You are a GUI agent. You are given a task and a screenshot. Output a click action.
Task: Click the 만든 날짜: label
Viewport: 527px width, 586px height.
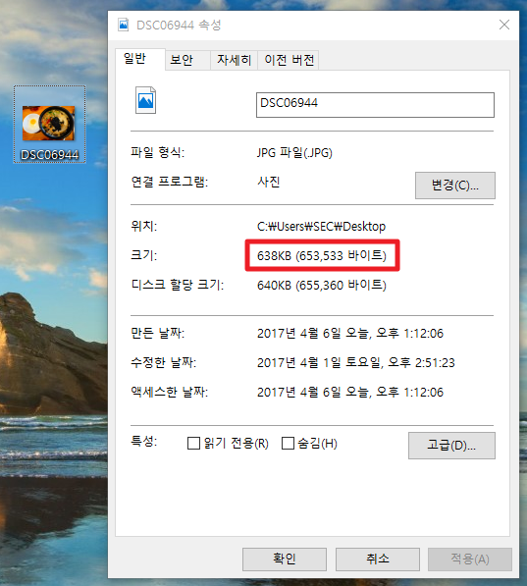coord(157,333)
